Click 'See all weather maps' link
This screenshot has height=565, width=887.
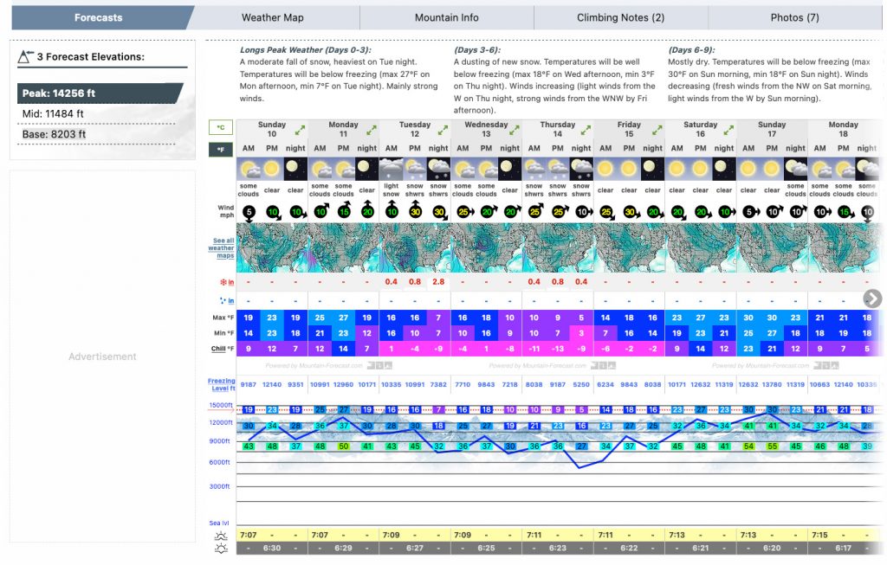pos(223,248)
